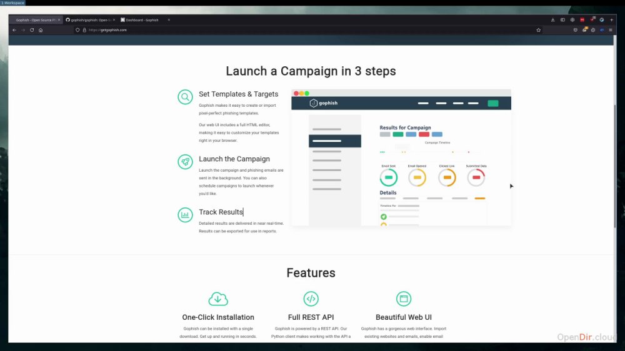Select the Launch the Campaign step
The width and height of the screenshot is (625, 351).
tap(234, 159)
